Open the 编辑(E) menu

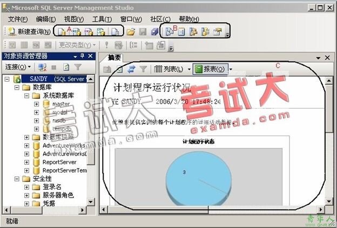coord(46,19)
